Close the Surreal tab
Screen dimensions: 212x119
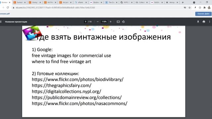pyautogui.click(x=25, y=2)
